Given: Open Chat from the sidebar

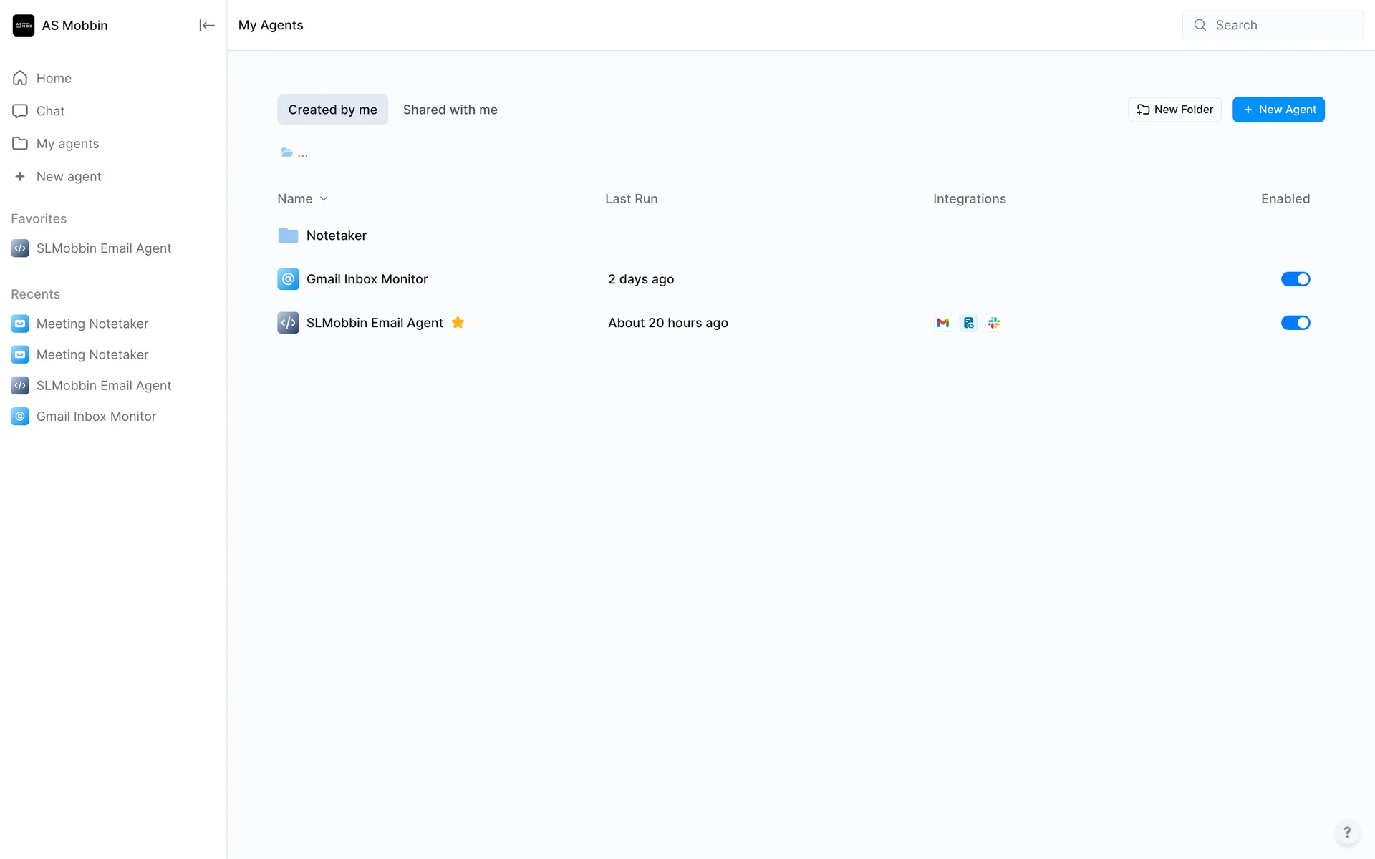Looking at the screenshot, I should coord(50,111).
